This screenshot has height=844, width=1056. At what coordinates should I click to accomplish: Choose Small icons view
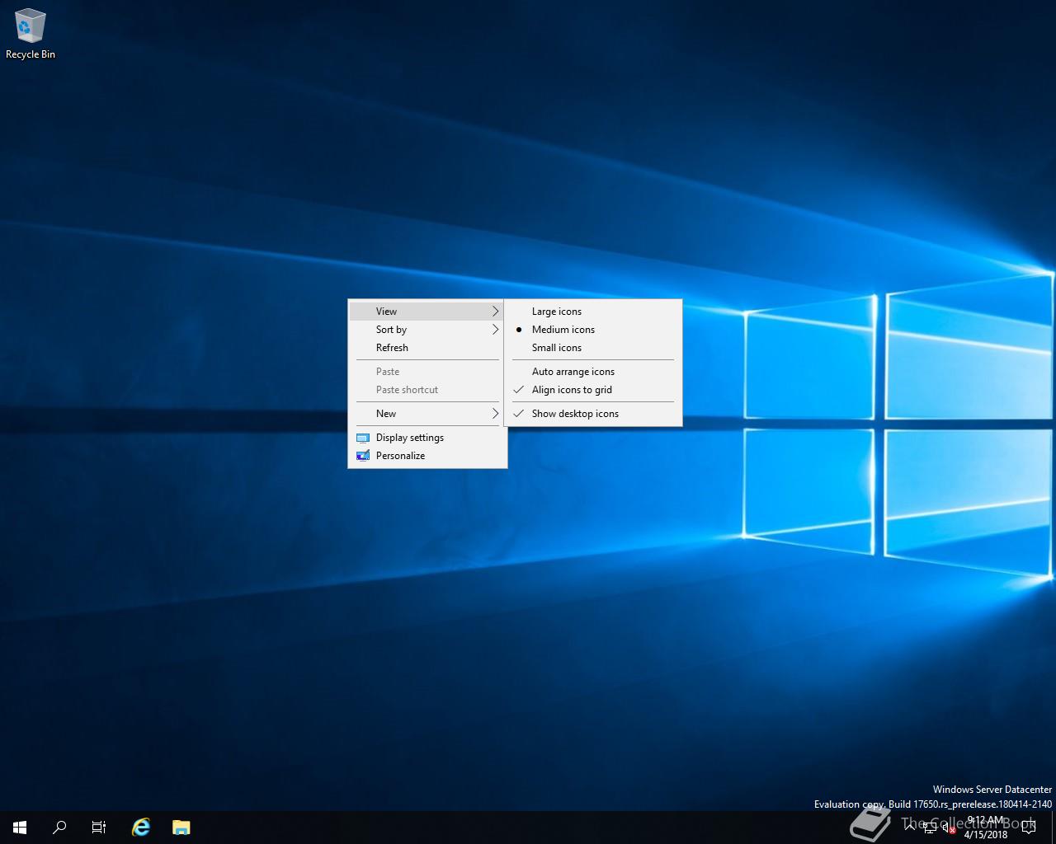point(593,348)
